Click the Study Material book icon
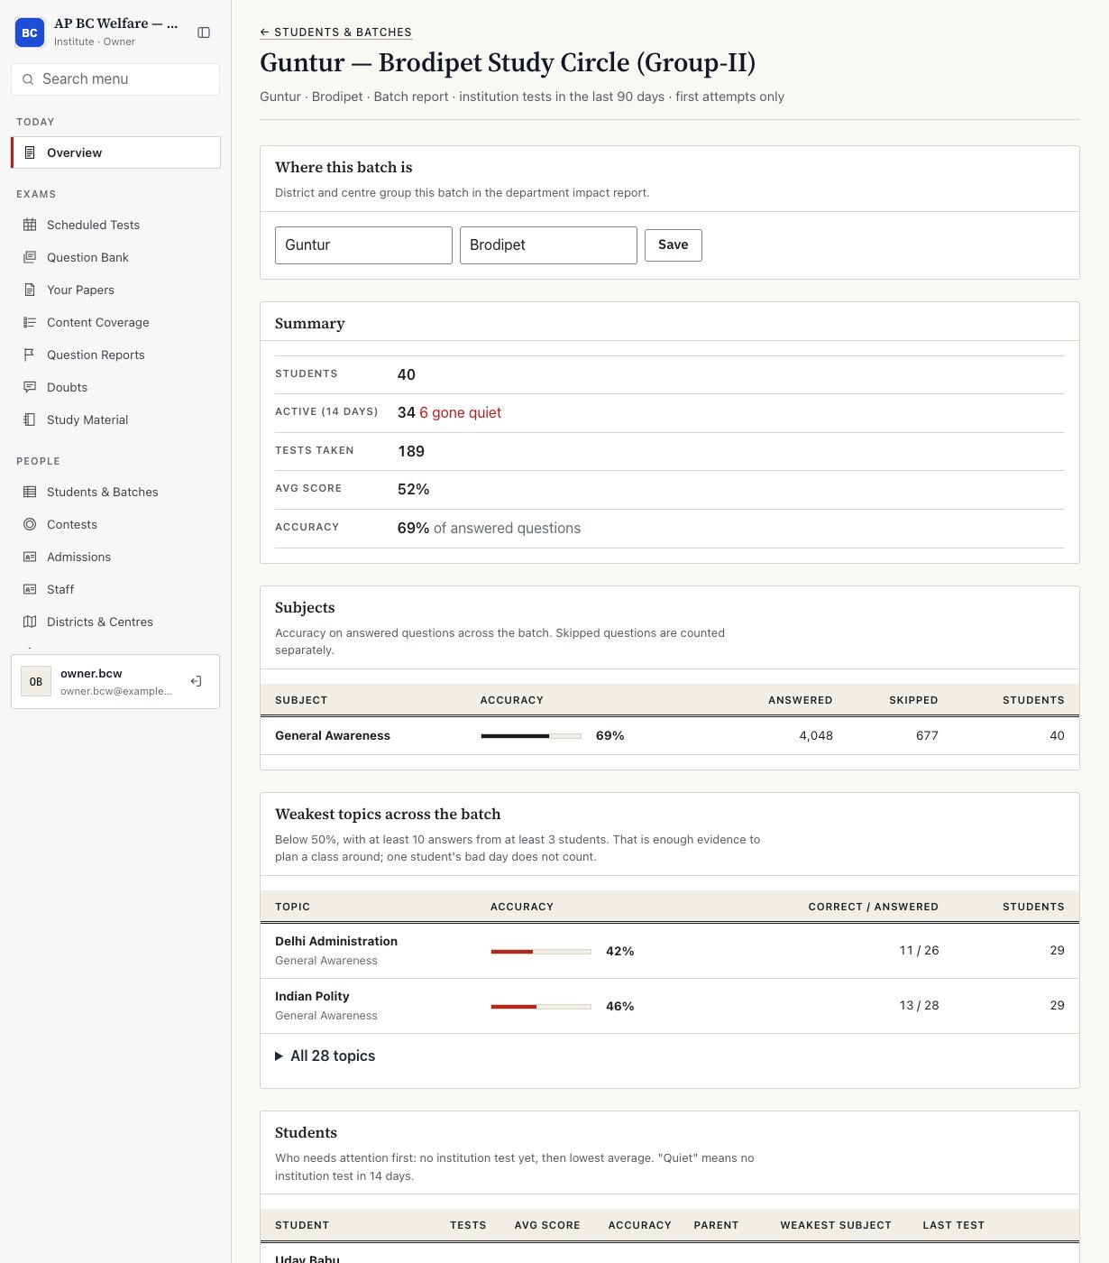1109x1263 pixels. [30, 419]
